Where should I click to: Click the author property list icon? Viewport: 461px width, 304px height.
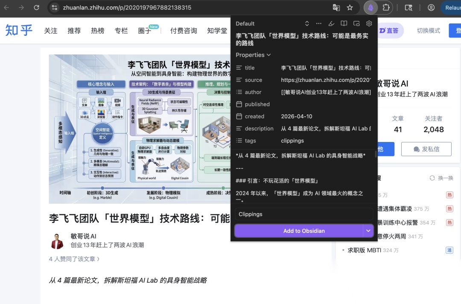tap(239, 92)
